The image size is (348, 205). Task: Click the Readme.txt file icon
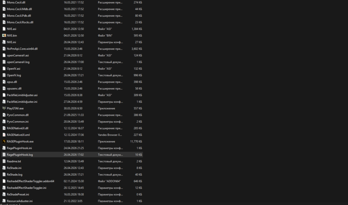(x=4, y=161)
